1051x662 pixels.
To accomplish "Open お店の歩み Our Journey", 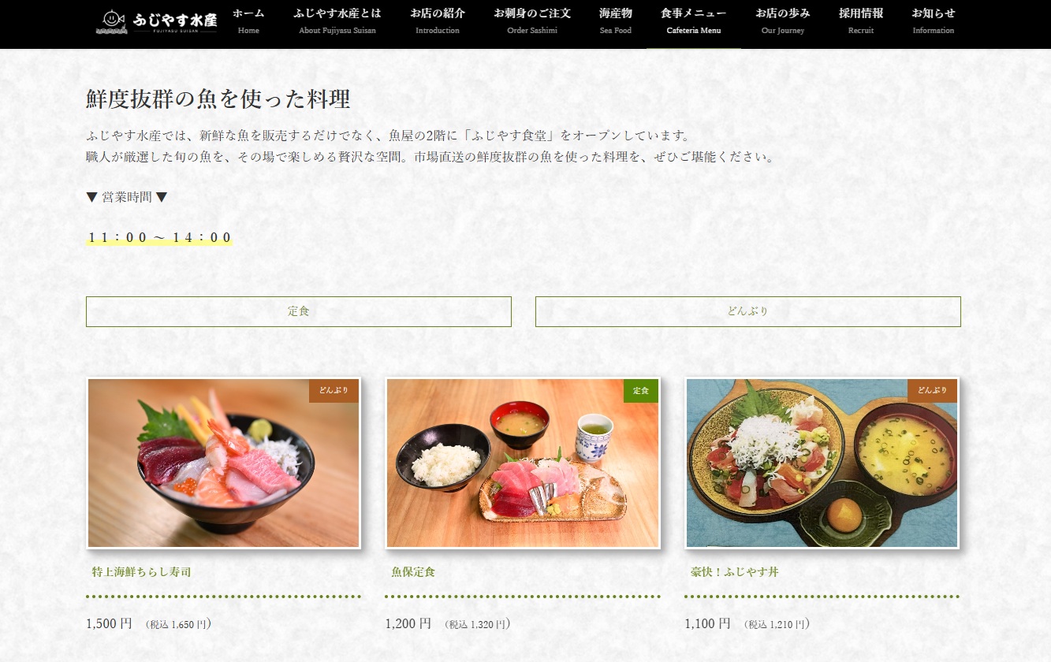I will tap(783, 21).
